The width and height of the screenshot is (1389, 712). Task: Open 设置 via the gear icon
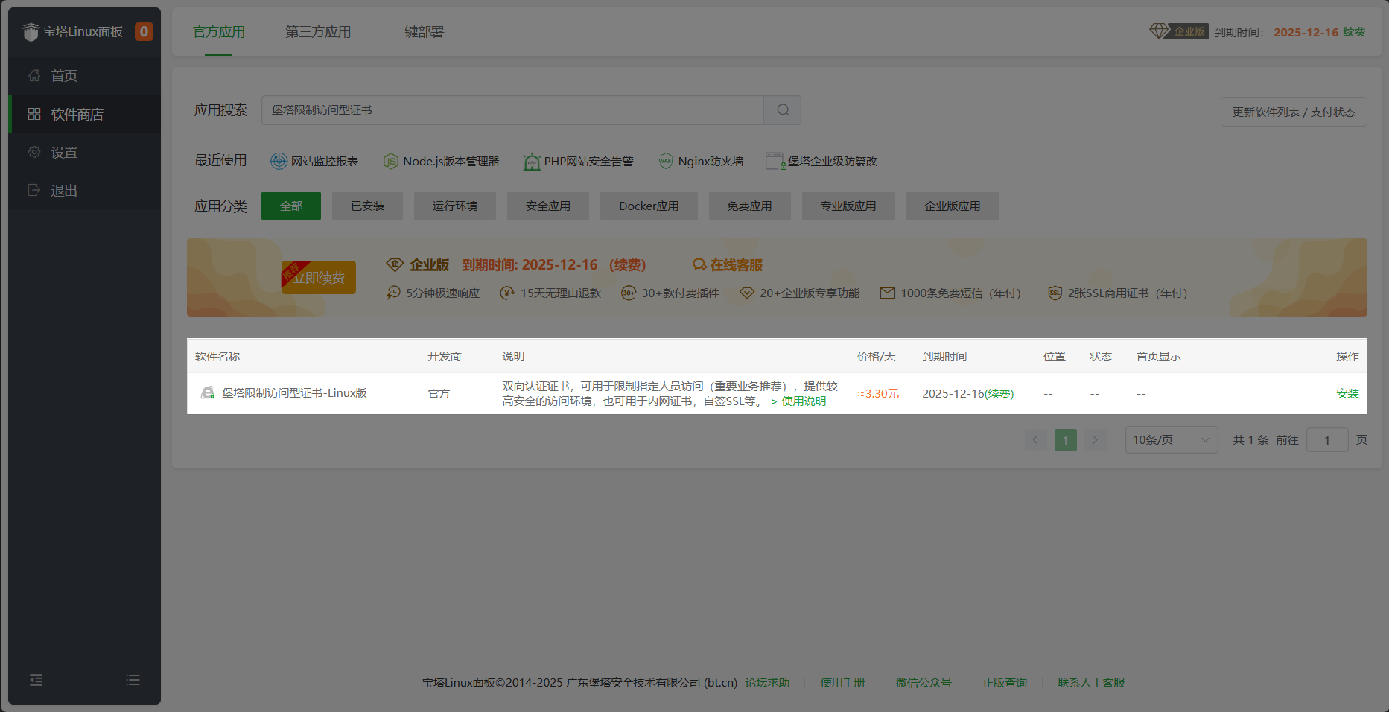point(34,151)
